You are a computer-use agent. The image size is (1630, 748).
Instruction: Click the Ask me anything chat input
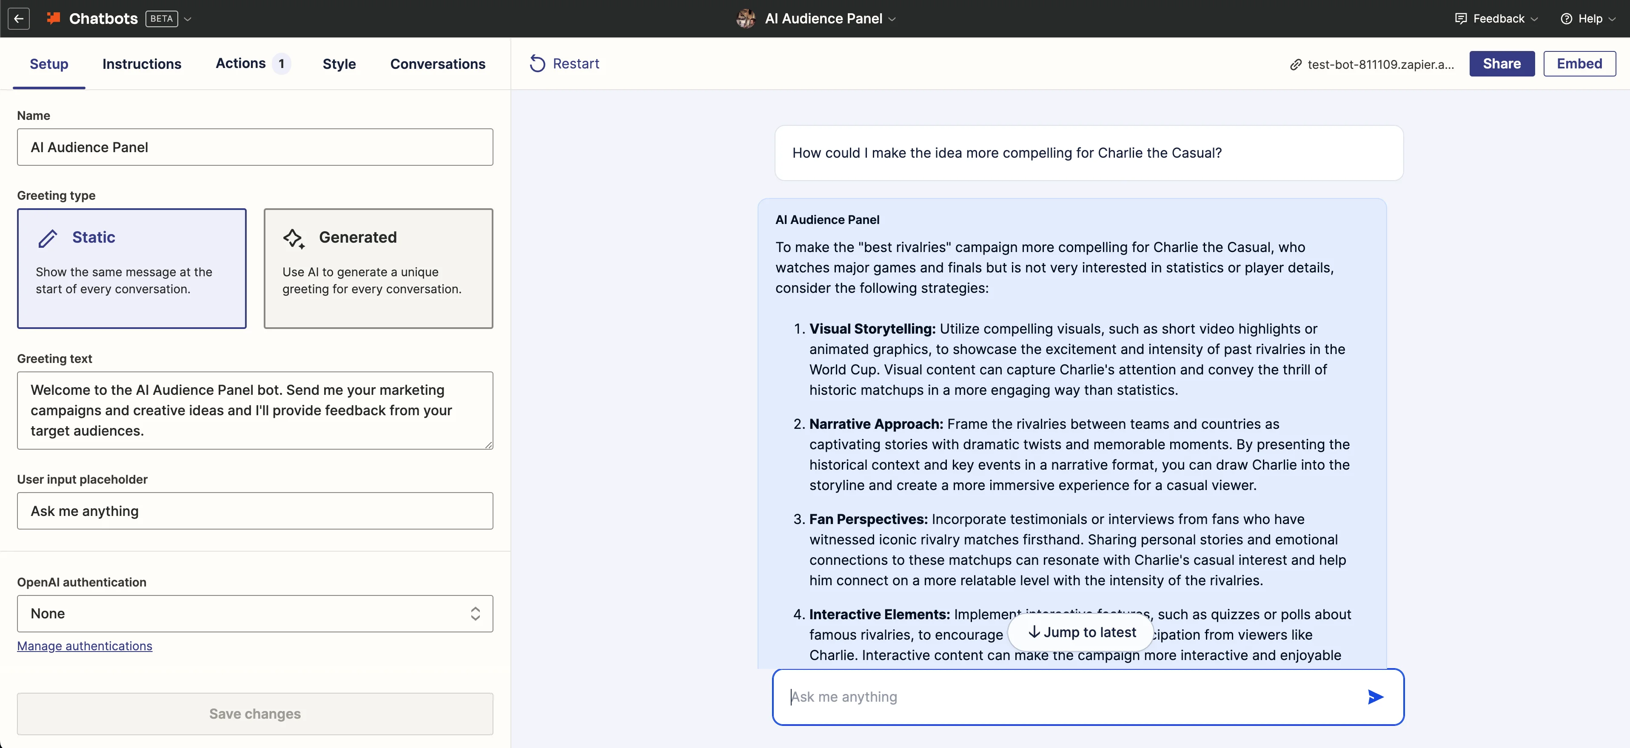(x=1069, y=697)
